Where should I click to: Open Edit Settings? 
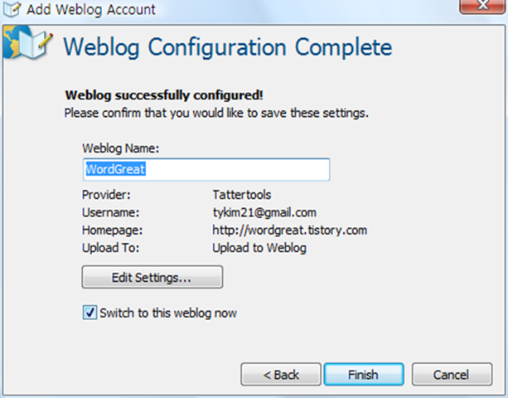coord(152,278)
